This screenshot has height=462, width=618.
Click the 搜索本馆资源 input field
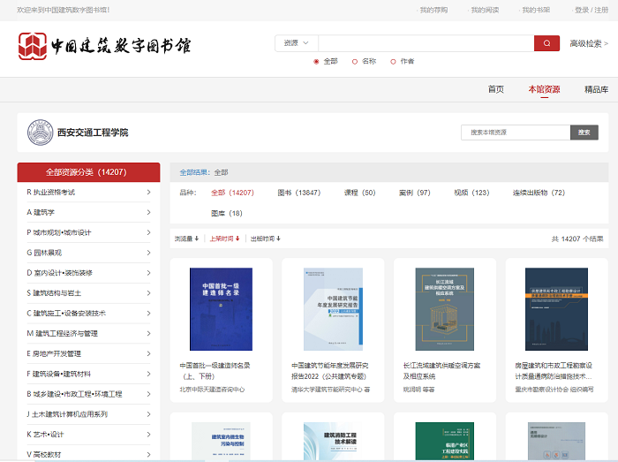515,133
